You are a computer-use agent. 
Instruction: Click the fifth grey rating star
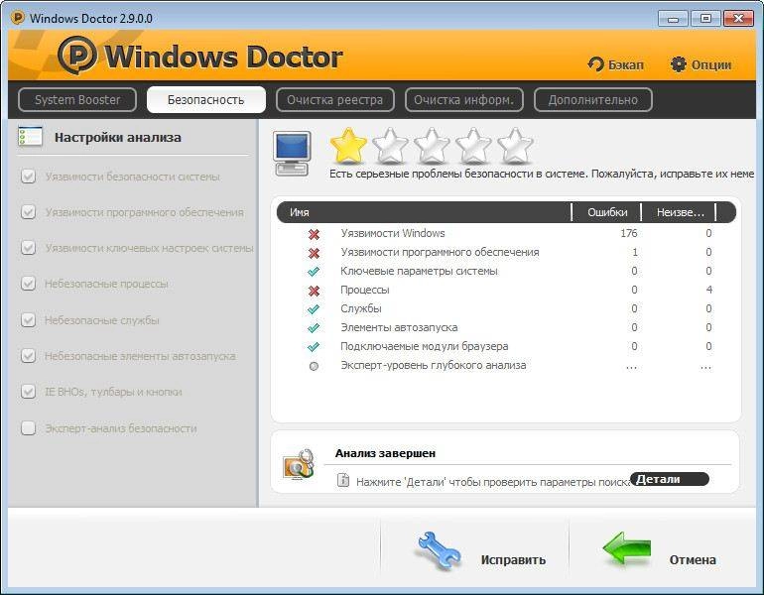coord(516,146)
